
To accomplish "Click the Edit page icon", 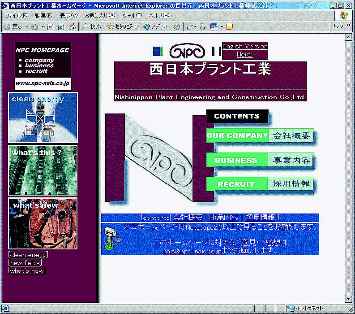I will coord(214,27).
